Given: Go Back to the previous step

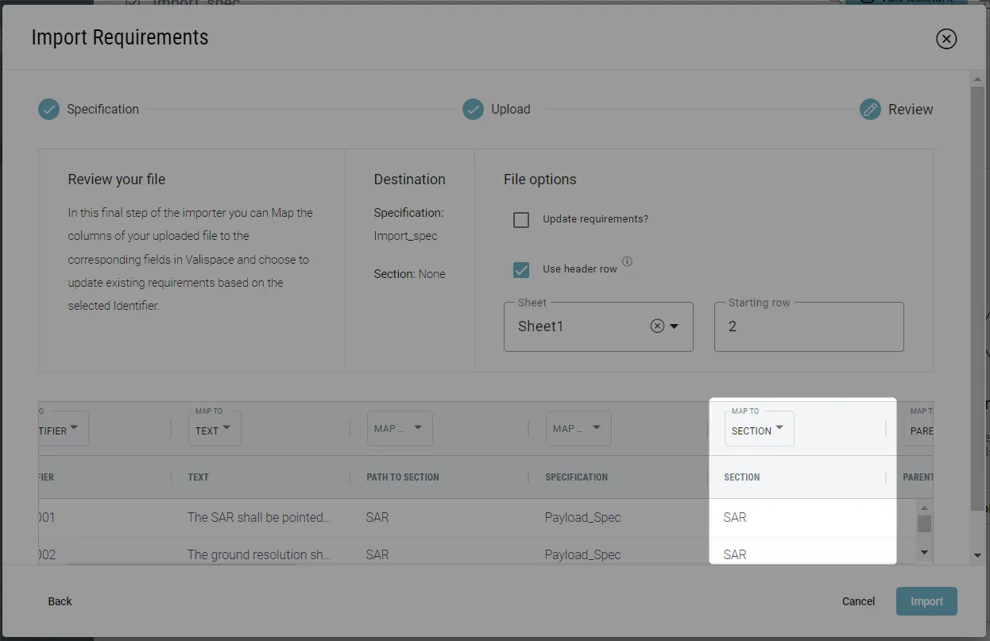Looking at the screenshot, I should pos(60,601).
